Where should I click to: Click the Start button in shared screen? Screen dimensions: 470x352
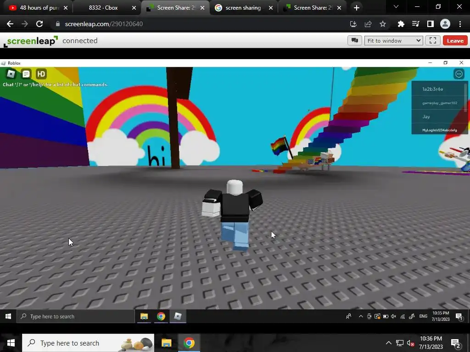tap(8, 316)
